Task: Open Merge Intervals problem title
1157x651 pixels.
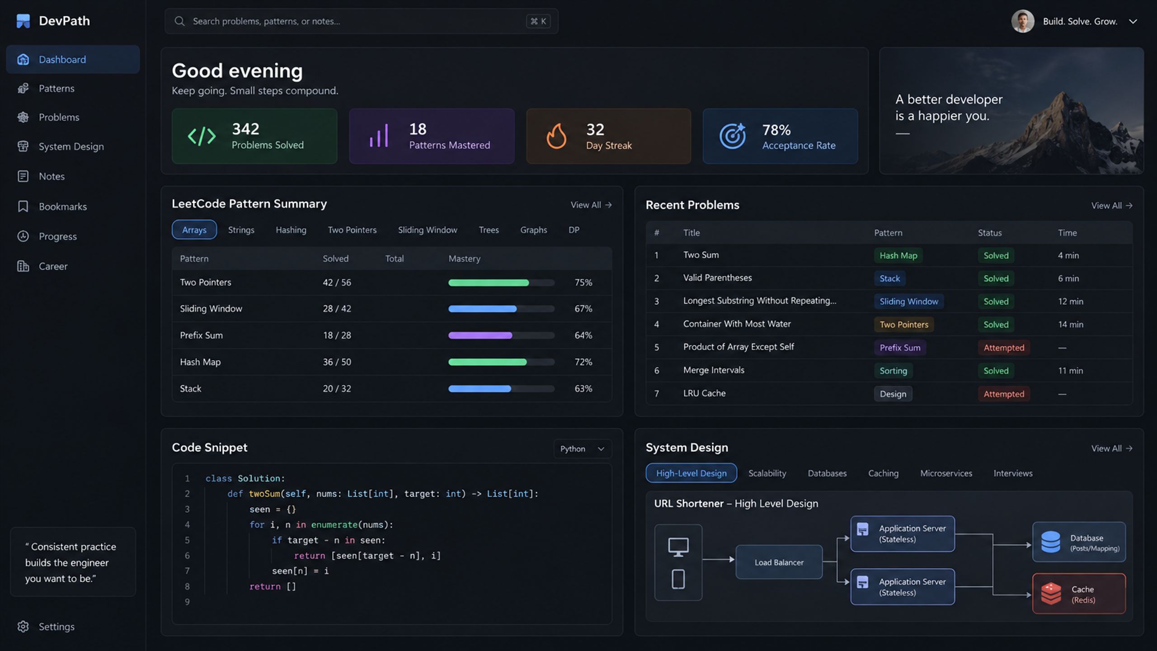Action: coord(714,370)
